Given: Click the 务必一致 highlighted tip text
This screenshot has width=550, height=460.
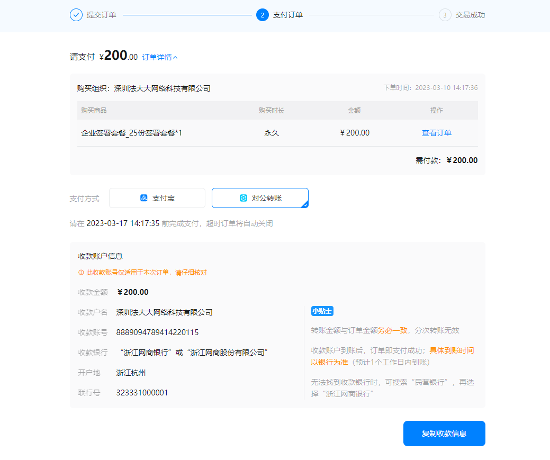Looking at the screenshot, I should point(392,330).
